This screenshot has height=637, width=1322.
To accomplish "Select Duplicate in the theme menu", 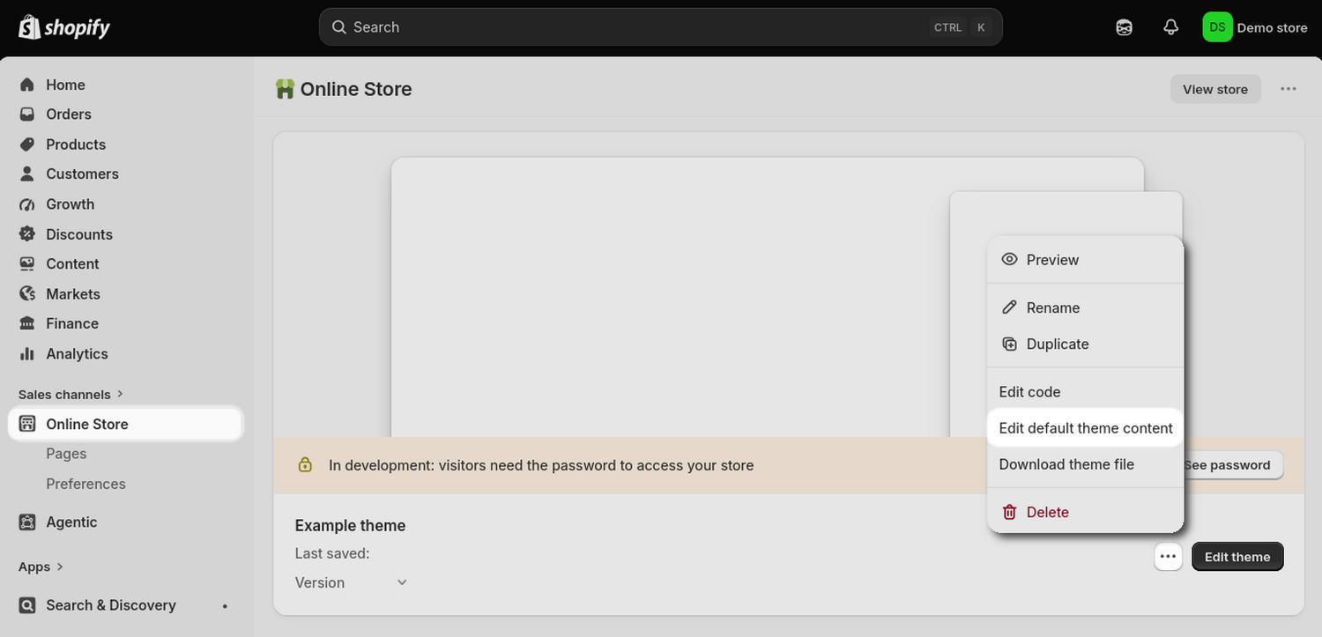I will click(x=1085, y=344).
